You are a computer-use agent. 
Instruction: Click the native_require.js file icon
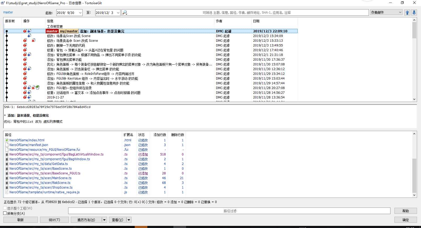(7, 192)
